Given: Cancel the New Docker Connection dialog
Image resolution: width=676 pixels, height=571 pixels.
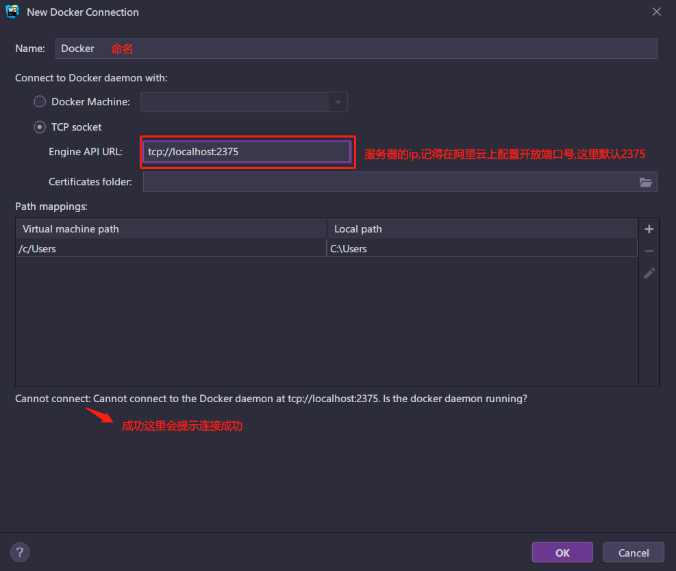Looking at the screenshot, I should pos(634,553).
